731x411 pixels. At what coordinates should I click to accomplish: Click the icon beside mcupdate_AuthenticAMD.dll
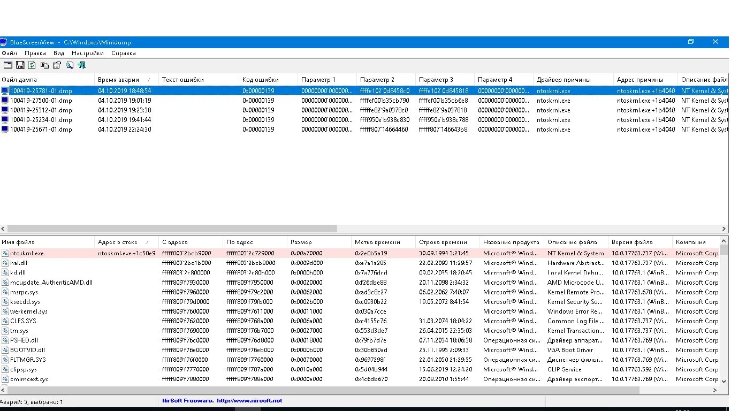pos(5,282)
